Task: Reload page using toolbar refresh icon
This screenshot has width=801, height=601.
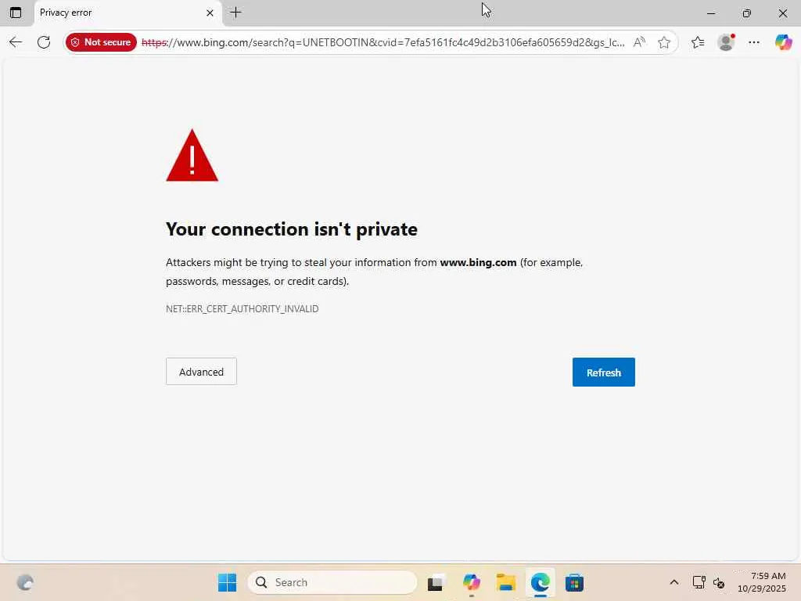Action: 44,42
